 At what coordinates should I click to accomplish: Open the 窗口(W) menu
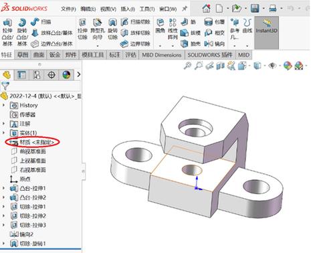[x=168, y=9]
